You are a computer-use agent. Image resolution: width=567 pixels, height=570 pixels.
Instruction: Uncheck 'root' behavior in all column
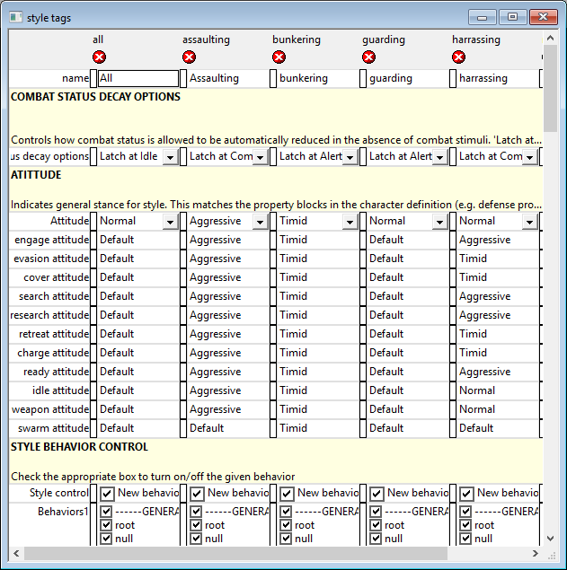pos(106,525)
